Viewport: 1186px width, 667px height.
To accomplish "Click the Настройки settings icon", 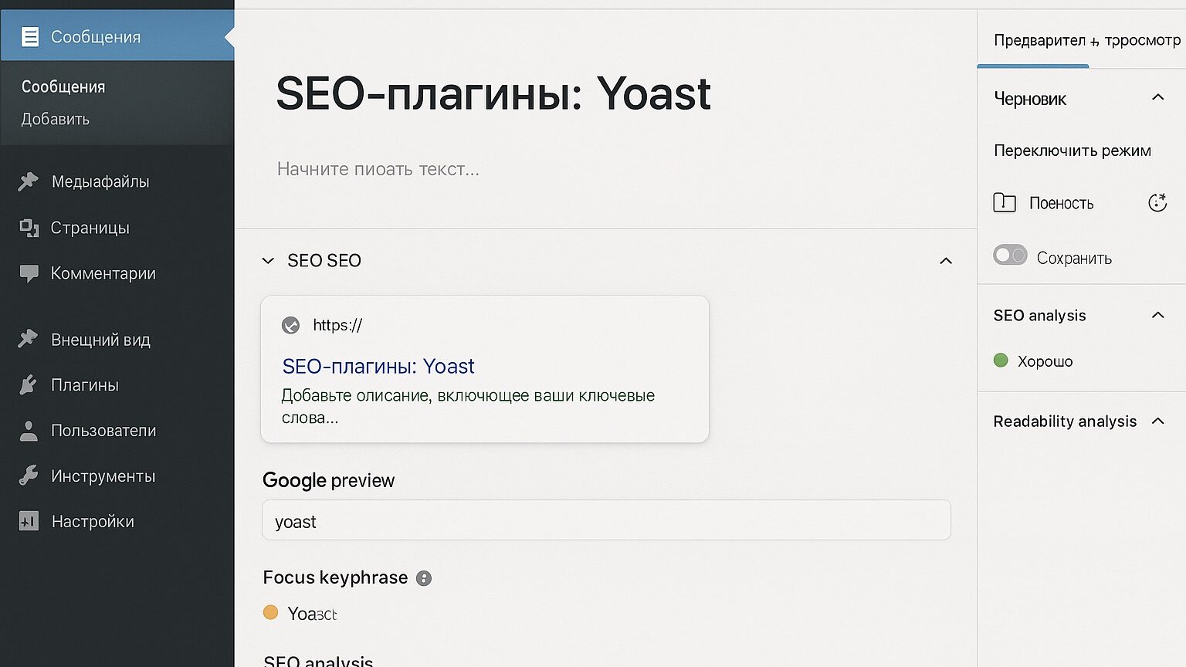I will click(x=28, y=521).
